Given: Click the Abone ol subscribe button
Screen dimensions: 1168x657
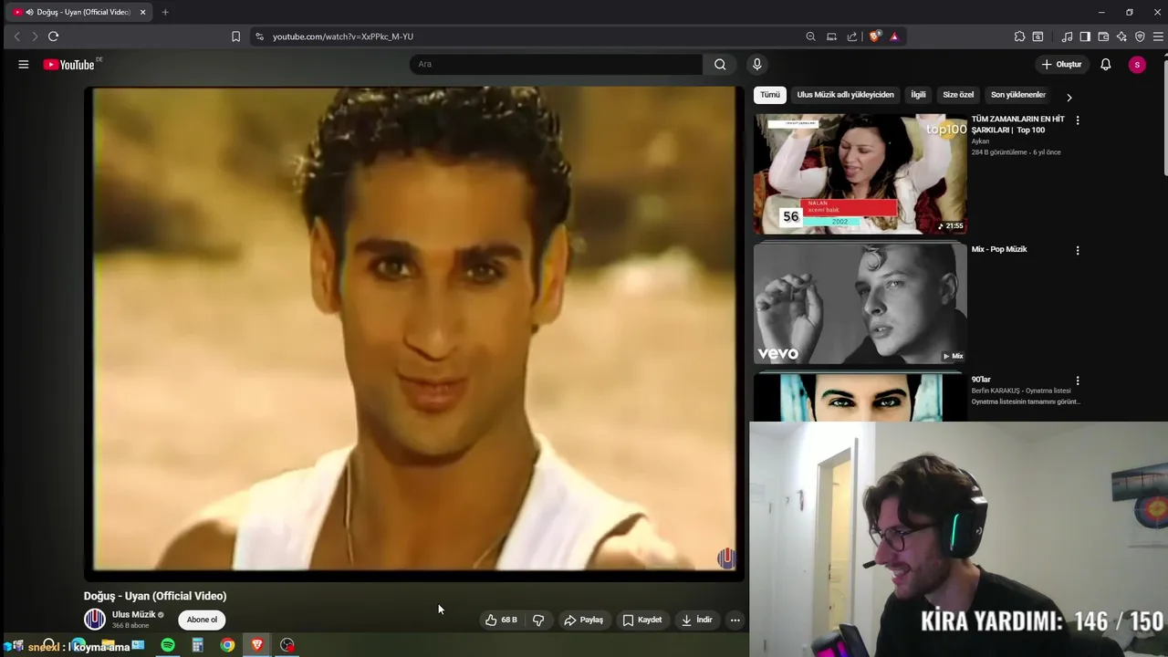Looking at the screenshot, I should (202, 620).
